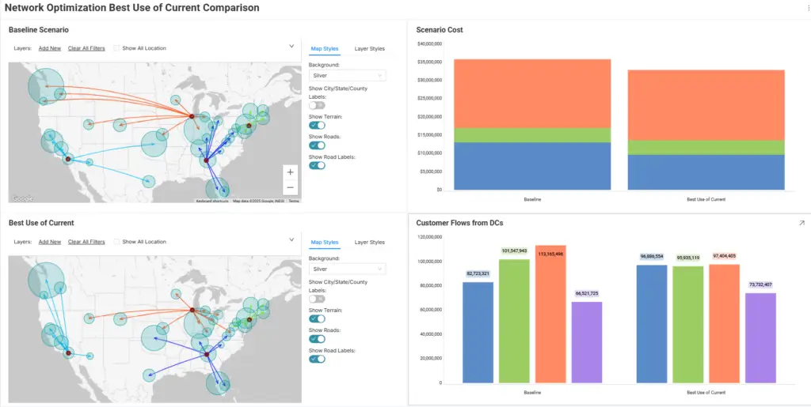The width and height of the screenshot is (811, 407).
Task: Click Add New layer link in Baseline Scenario
Action: point(50,48)
